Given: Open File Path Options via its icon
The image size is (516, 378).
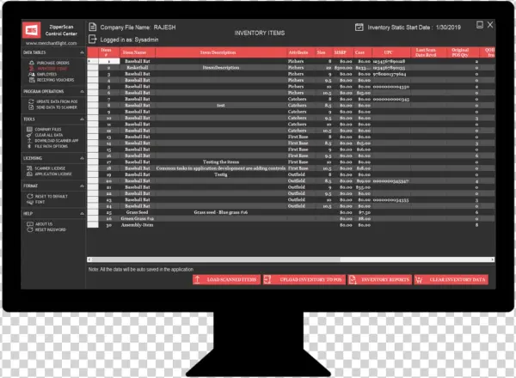Looking at the screenshot, I should 29,146.
